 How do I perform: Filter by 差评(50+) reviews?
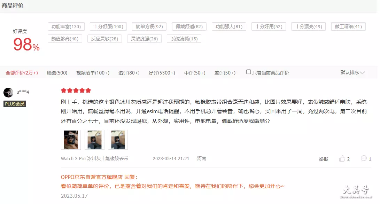pos(225,73)
